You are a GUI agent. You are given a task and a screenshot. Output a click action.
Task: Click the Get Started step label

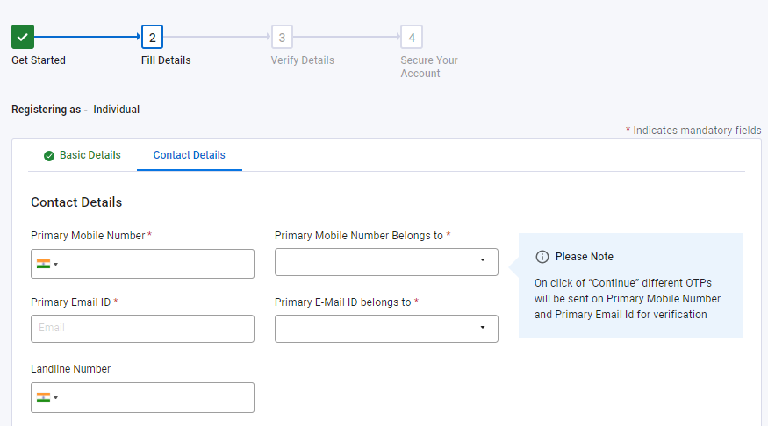click(39, 60)
